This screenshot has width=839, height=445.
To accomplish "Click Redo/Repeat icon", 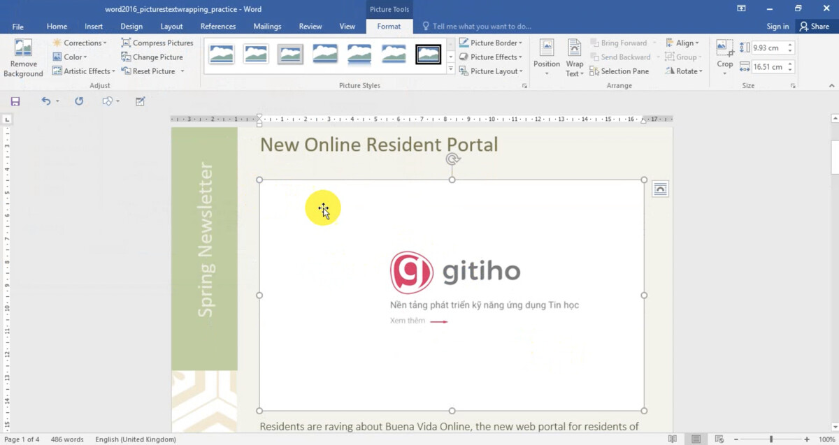I will pyautogui.click(x=79, y=101).
